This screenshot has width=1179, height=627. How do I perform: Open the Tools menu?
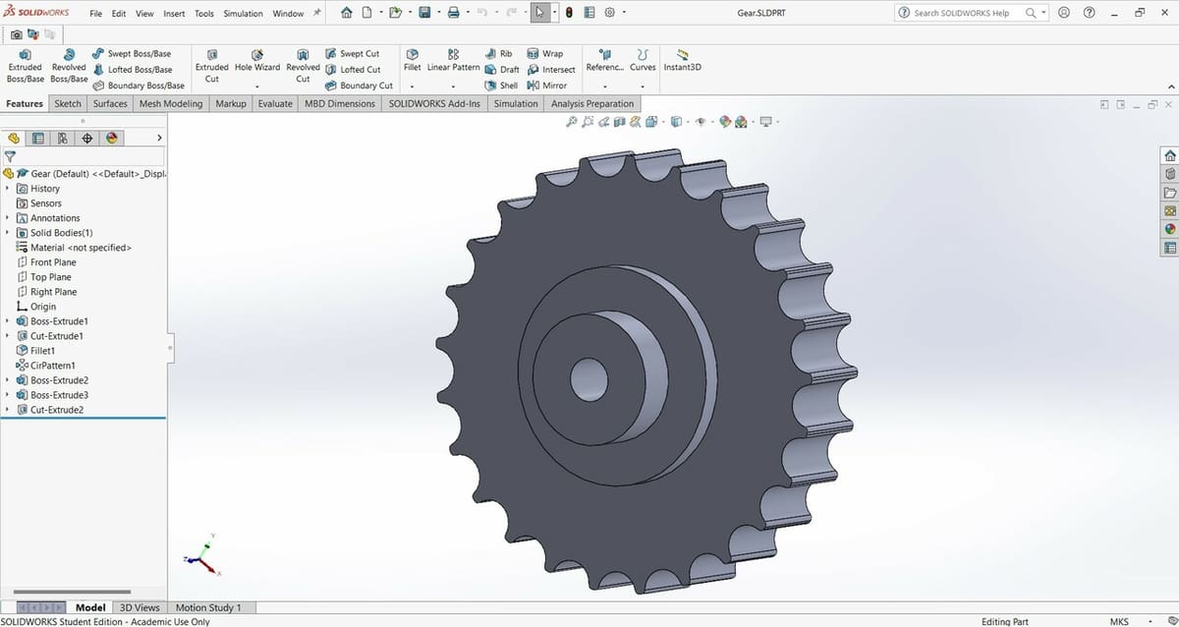[204, 14]
